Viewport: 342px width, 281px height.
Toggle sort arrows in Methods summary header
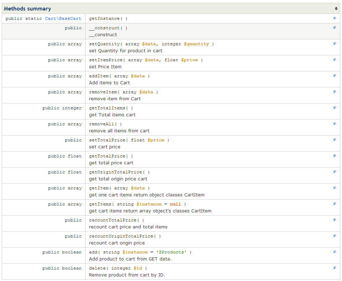(336, 9)
